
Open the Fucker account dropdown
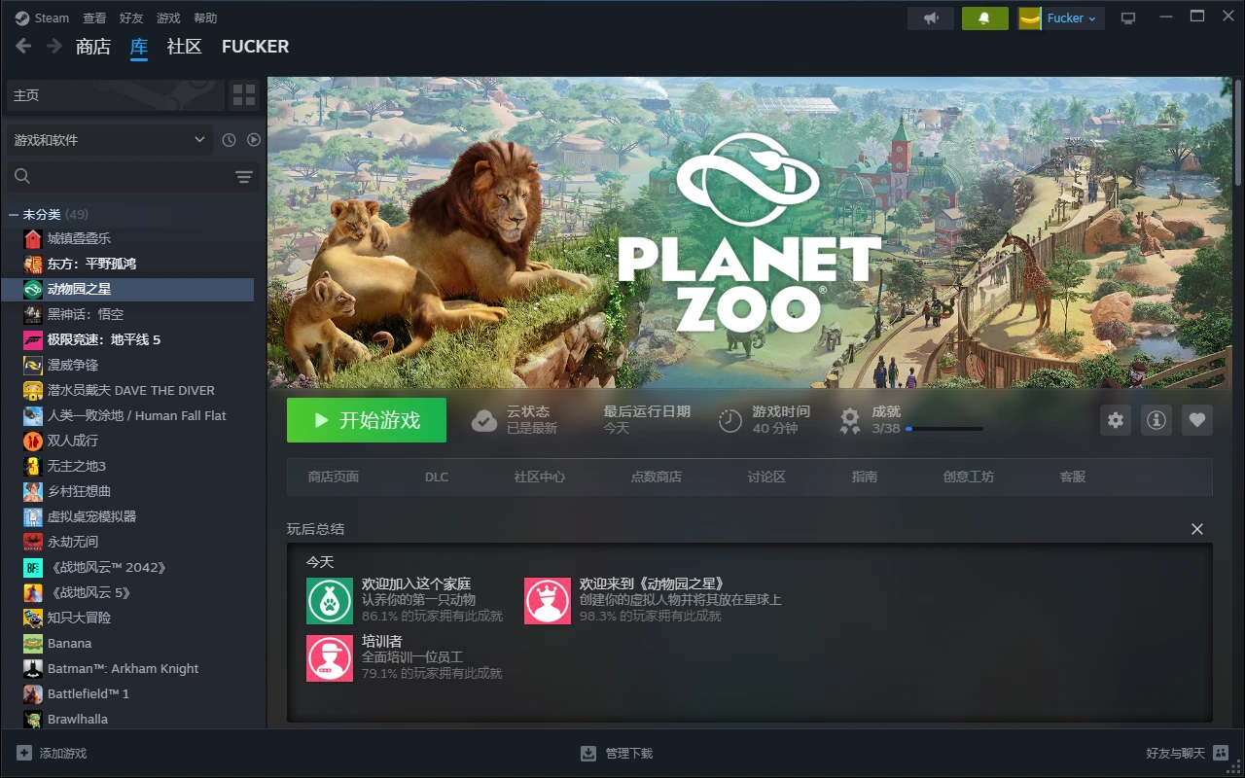click(x=1061, y=18)
